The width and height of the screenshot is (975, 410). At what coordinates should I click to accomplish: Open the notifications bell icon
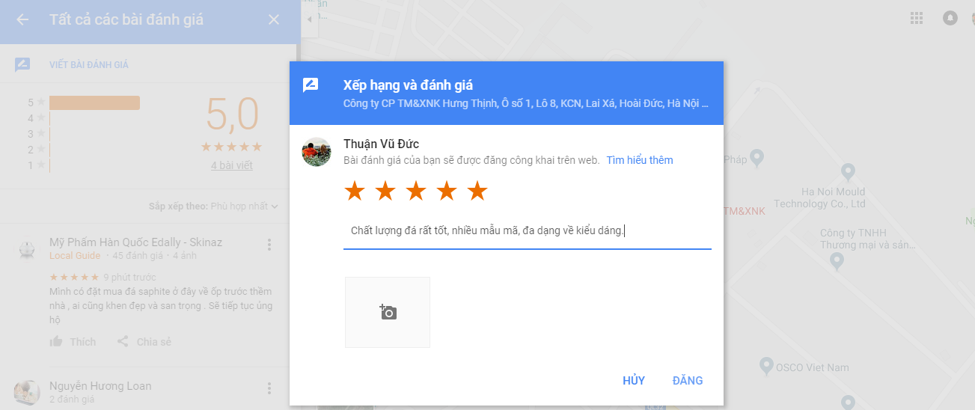pyautogui.click(x=950, y=18)
